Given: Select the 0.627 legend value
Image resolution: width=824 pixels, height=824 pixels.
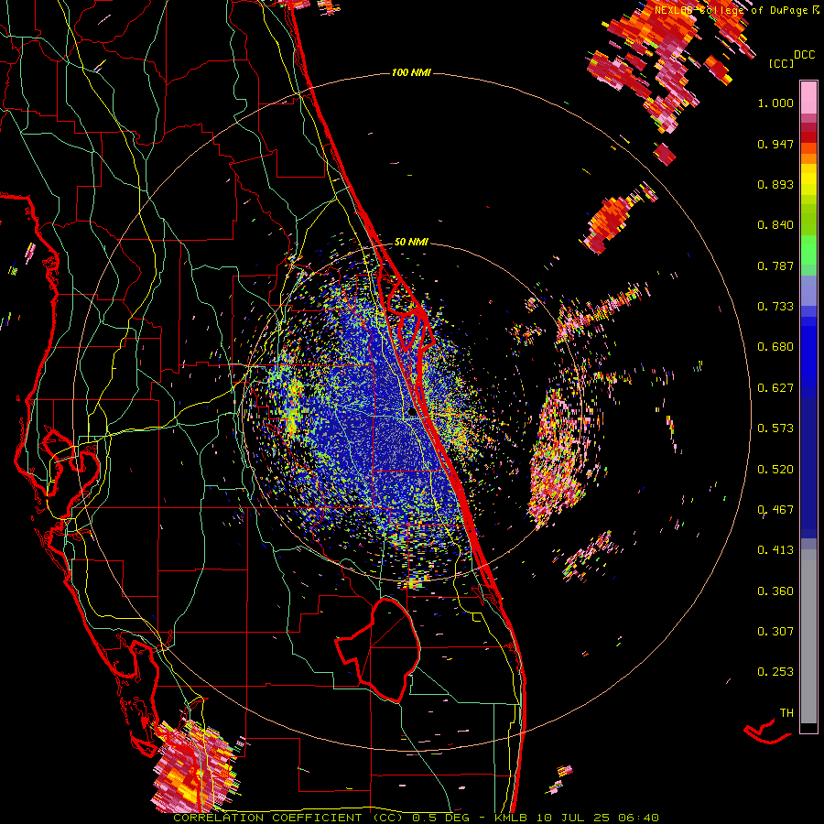Looking at the screenshot, I should [x=775, y=388].
